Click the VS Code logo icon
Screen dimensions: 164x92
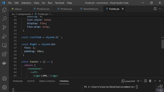(x=3, y=3)
